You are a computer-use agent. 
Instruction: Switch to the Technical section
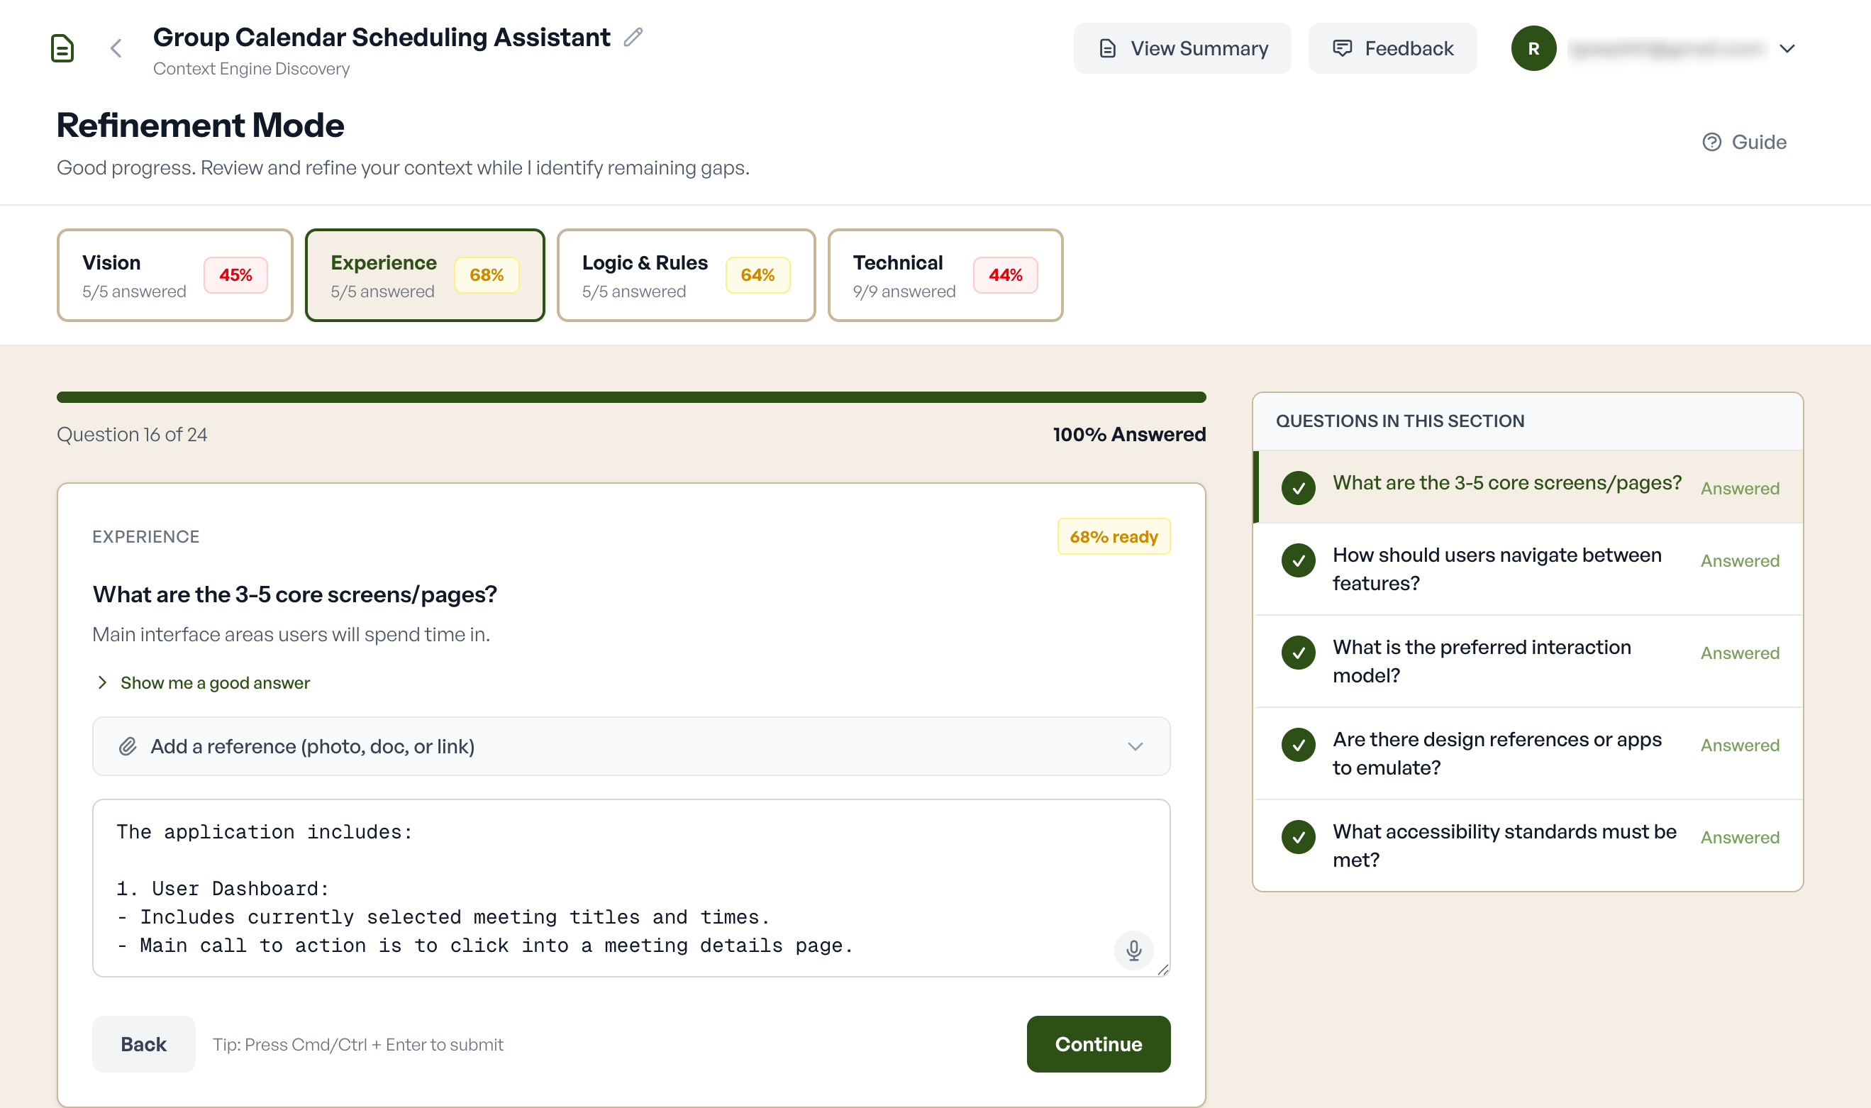point(944,275)
